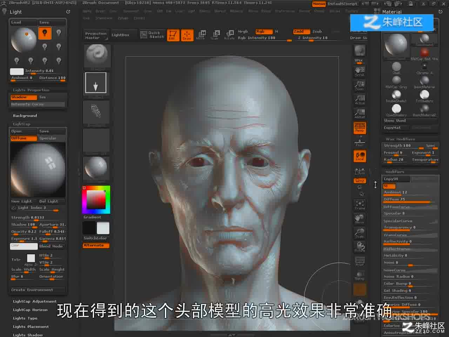Expand Lights Type section
The image size is (449, 337).
coord(25,318)
